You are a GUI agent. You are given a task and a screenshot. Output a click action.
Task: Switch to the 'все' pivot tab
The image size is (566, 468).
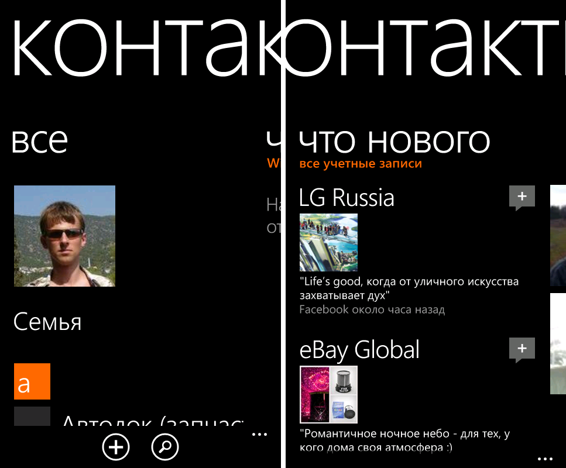[x=40, y=141]
